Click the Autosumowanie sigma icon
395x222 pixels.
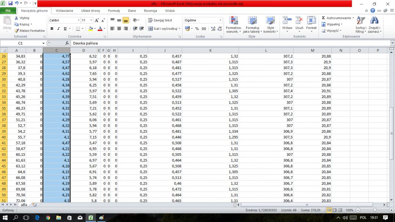[323, 18]
